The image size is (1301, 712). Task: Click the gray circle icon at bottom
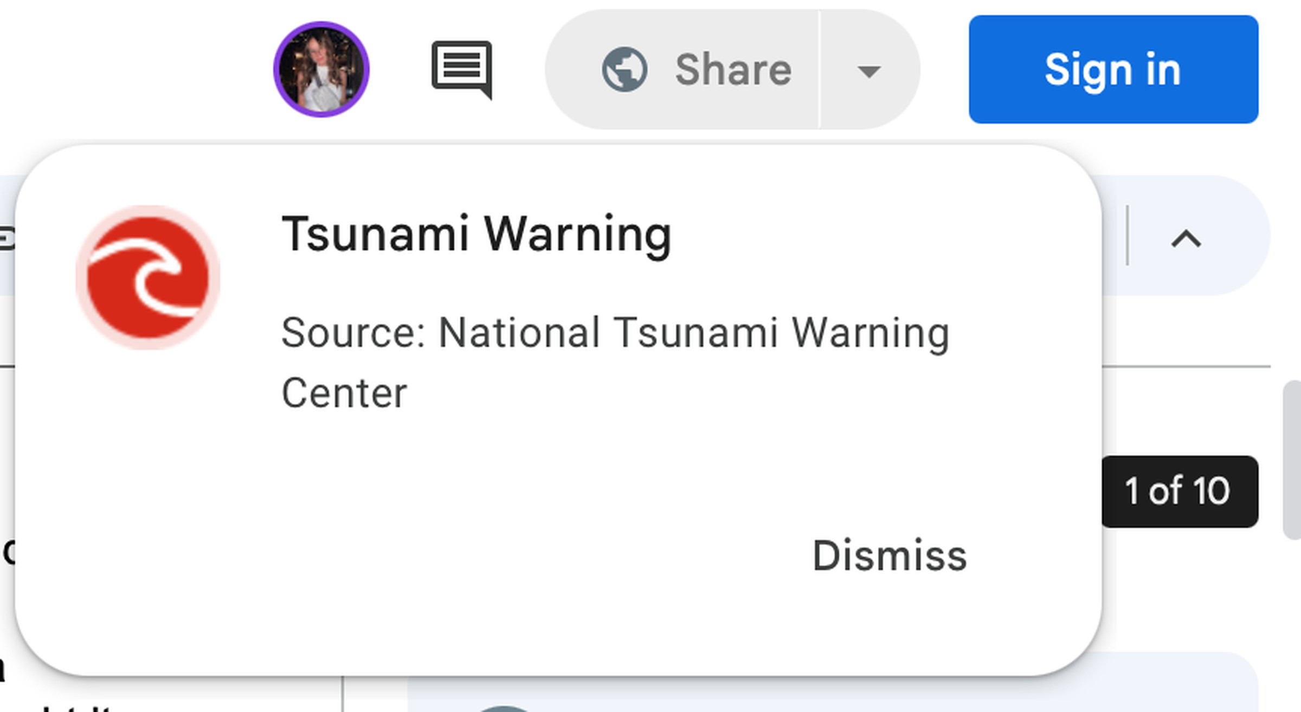pyautogui.click(x=504, y=709)
